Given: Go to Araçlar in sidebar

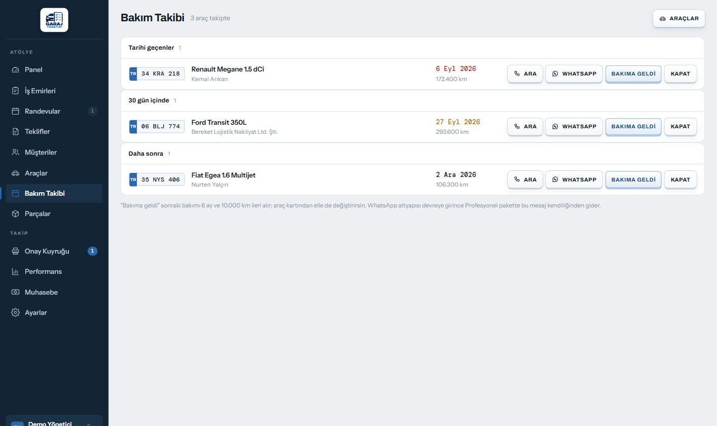Looking at the screenshot, I should [54, 173].
